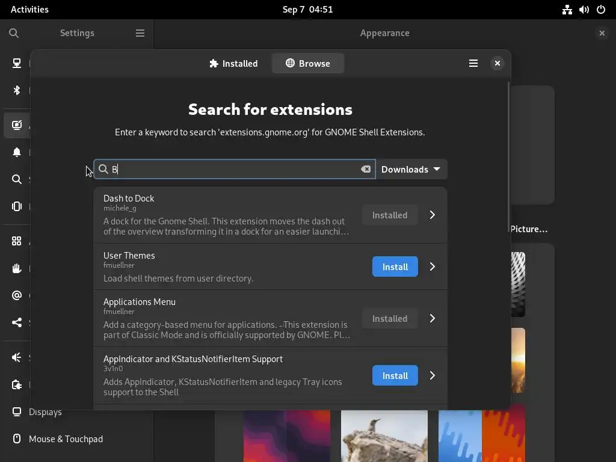Image resolution: width=616 pixels, height=462 pixels.
Task: Select the Appearance icon in Settings sidebar
Action: (16, 125)
